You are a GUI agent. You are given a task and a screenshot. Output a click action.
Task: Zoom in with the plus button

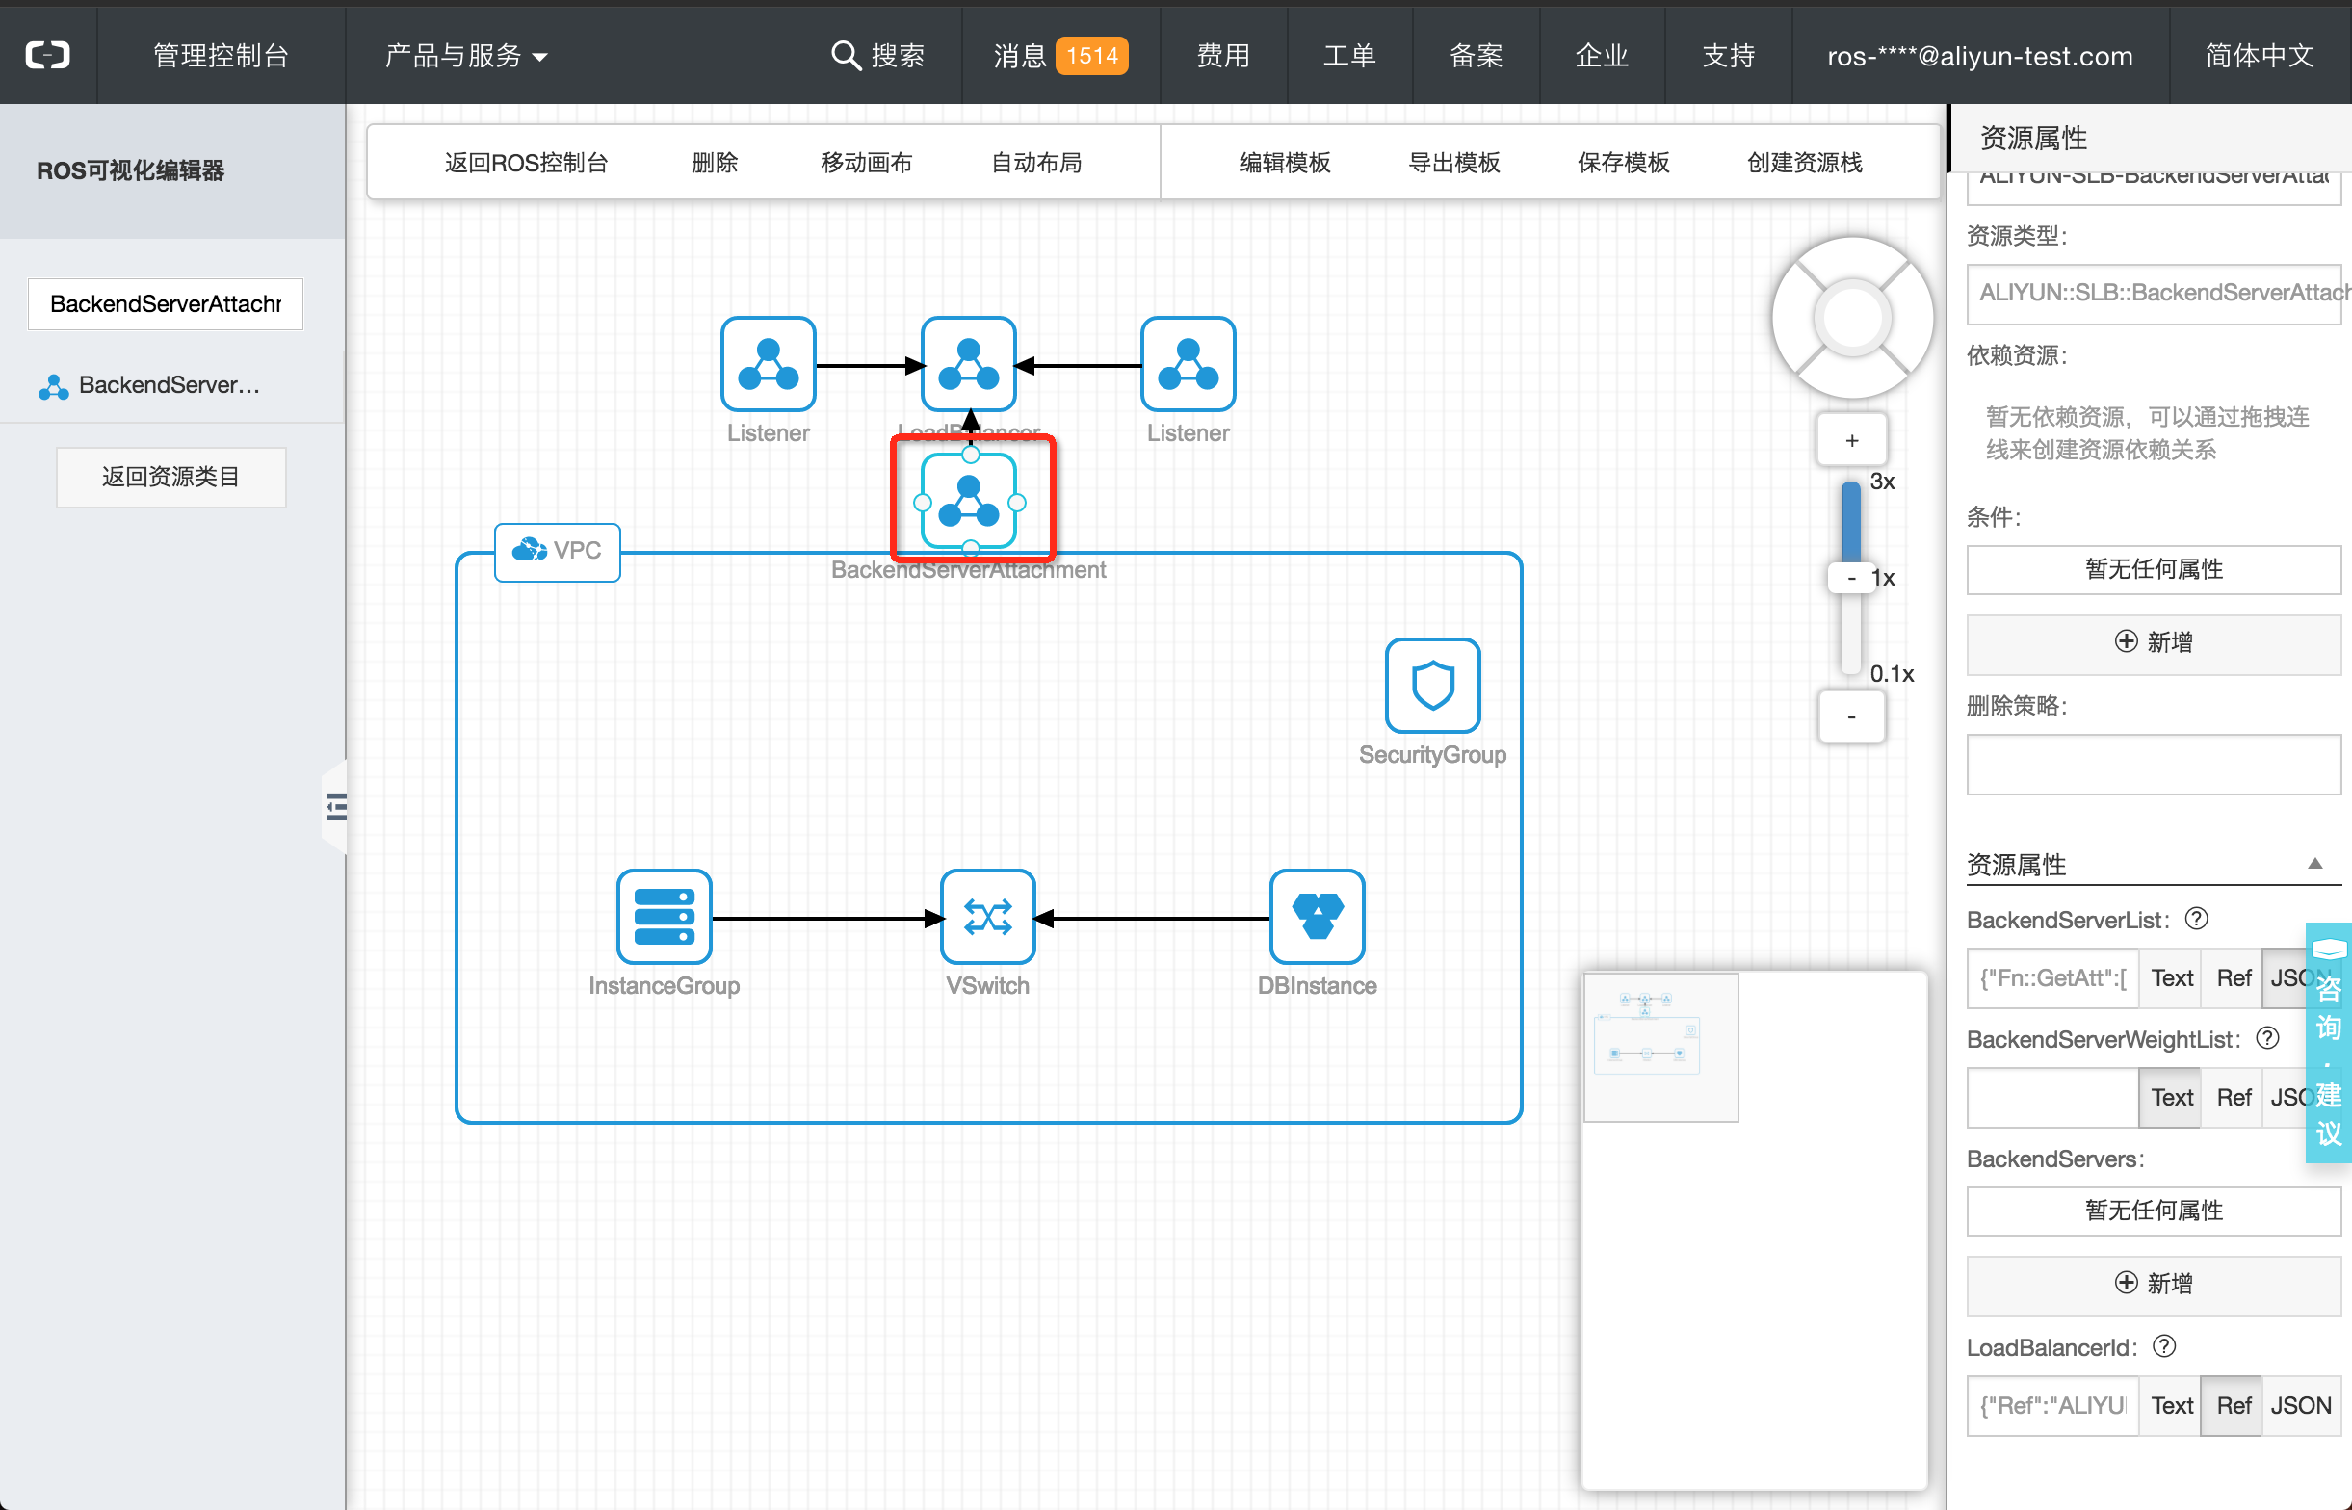pos(1851,440)
